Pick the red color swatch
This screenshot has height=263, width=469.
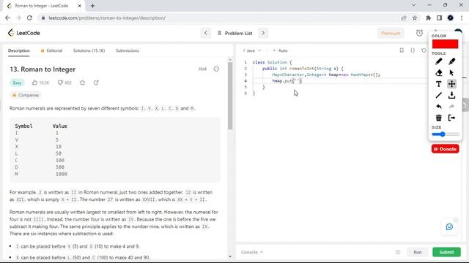[445, 44]
